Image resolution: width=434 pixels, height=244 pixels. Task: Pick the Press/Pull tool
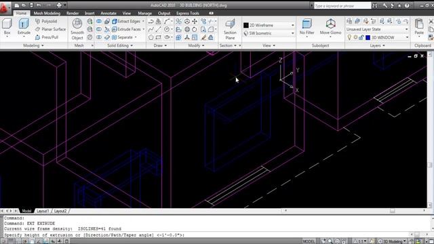(x=47, y=37)
